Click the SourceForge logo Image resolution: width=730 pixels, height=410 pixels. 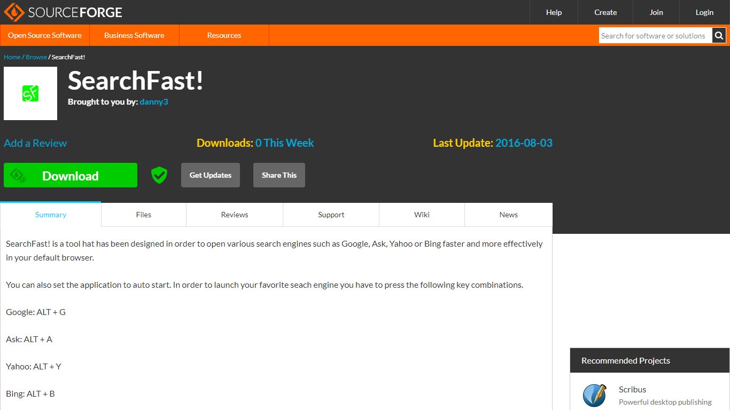click(63, 12)
